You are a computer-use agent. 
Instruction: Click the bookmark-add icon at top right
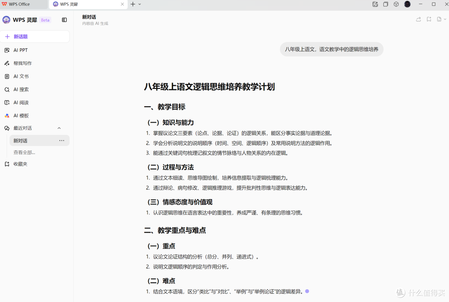tap(429, 19)
